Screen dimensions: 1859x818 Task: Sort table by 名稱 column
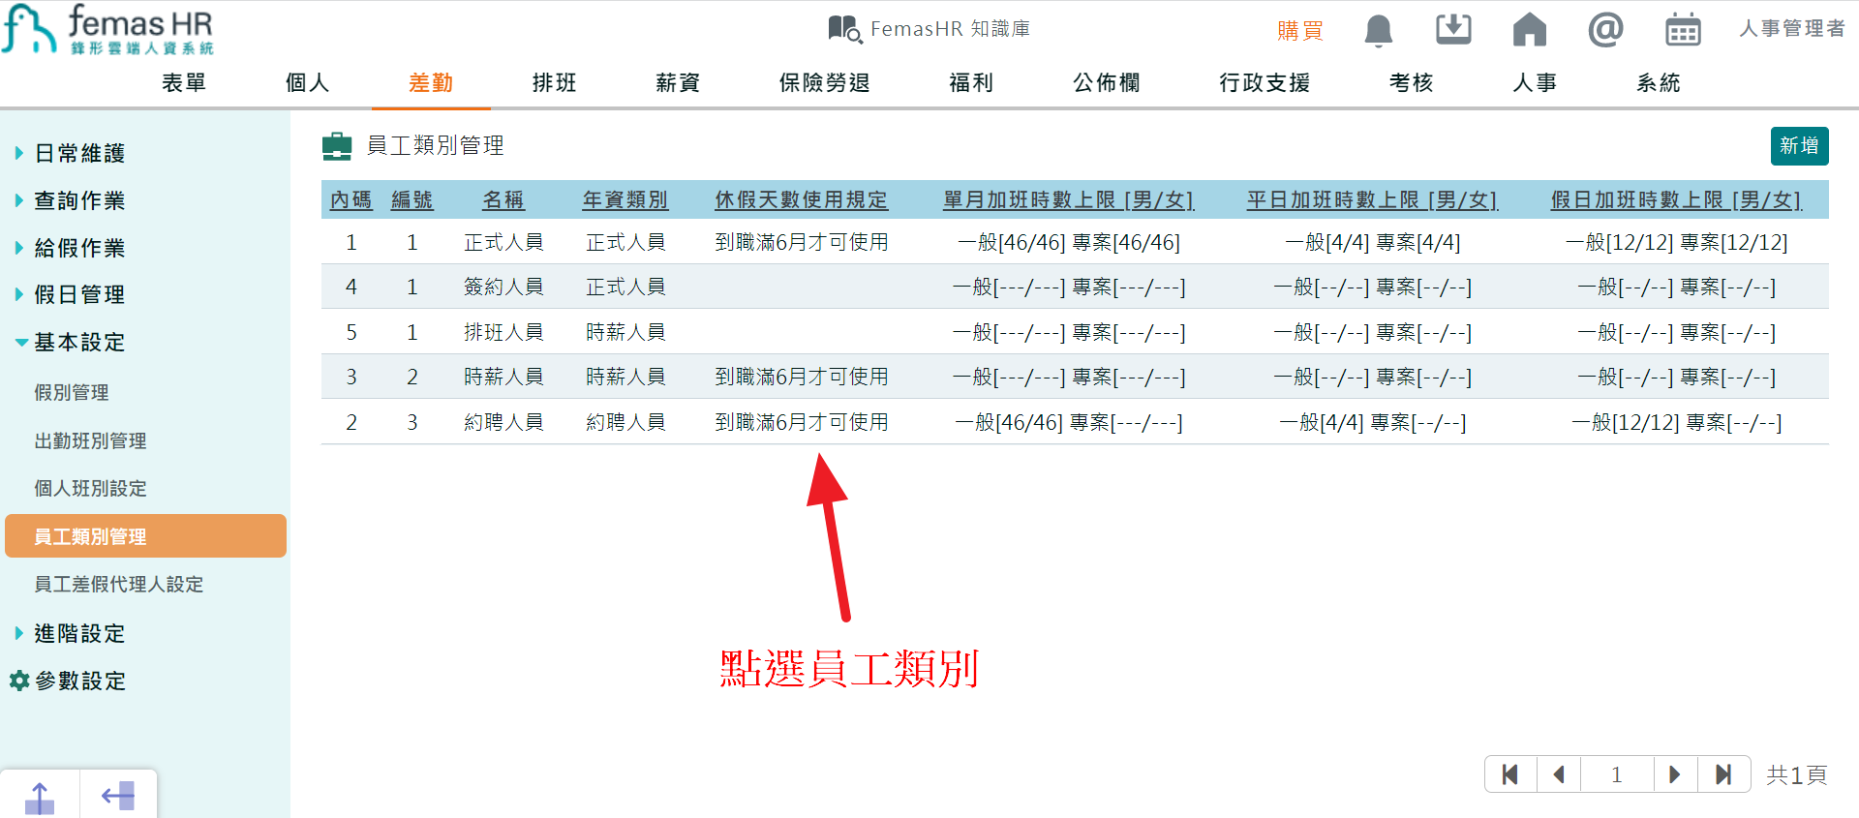tap(503, 199)
